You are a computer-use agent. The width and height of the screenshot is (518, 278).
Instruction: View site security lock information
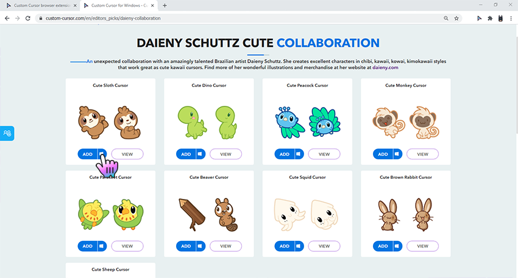(x=41, y=18)
